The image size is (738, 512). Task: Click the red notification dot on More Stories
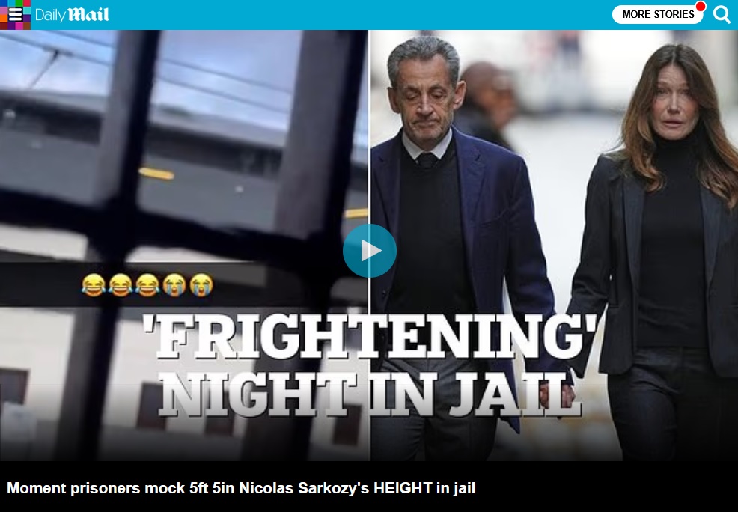[x=701, y=7]
